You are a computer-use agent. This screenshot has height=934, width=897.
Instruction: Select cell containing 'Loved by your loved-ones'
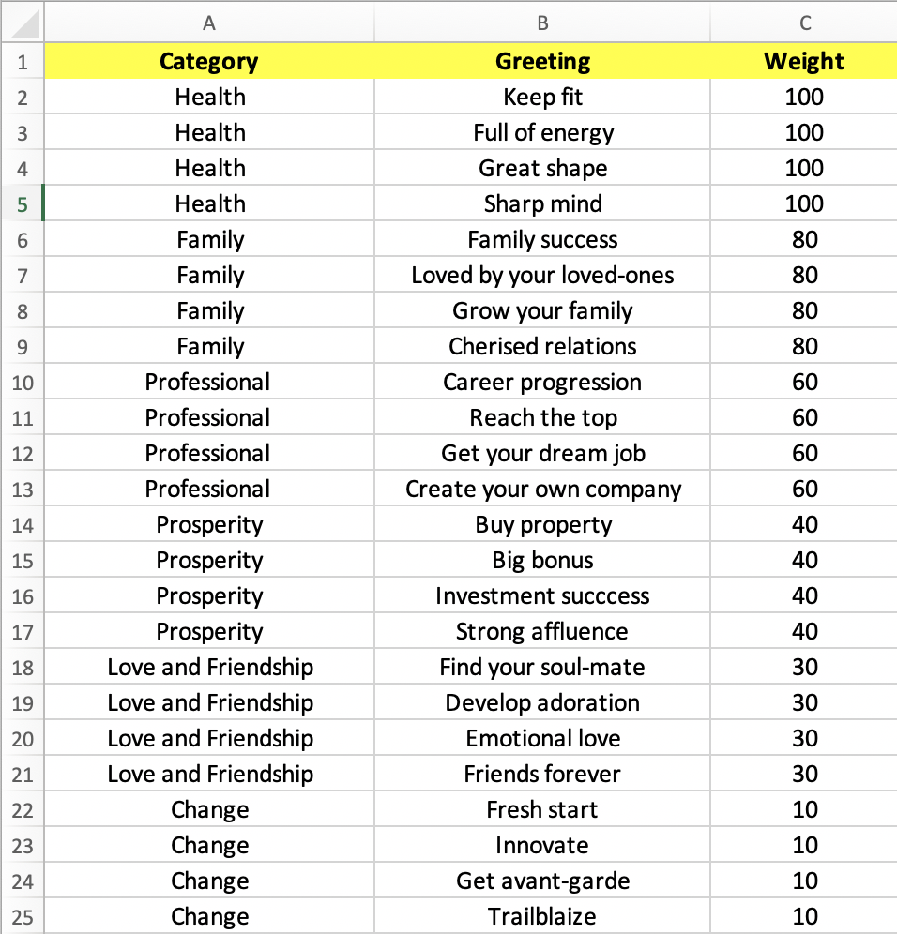coord(542,275)
